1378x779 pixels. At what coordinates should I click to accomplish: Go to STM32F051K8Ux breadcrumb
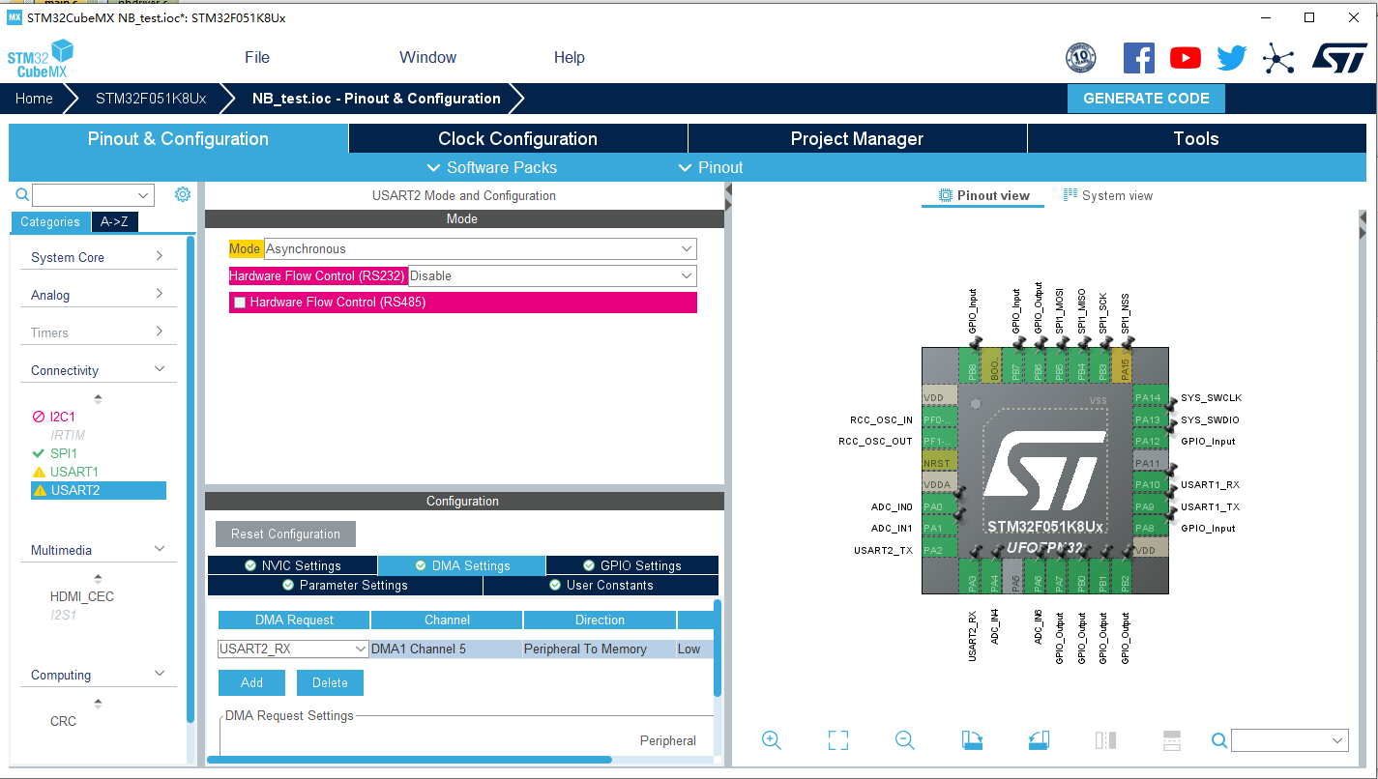[x=151, y=99]
